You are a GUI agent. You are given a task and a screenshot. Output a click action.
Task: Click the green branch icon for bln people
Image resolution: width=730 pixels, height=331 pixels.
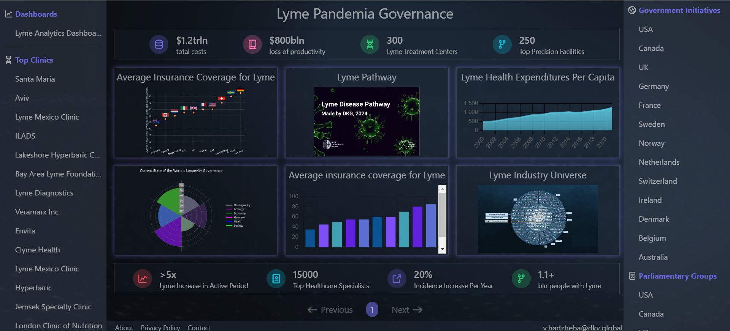(x=521, y=279)
